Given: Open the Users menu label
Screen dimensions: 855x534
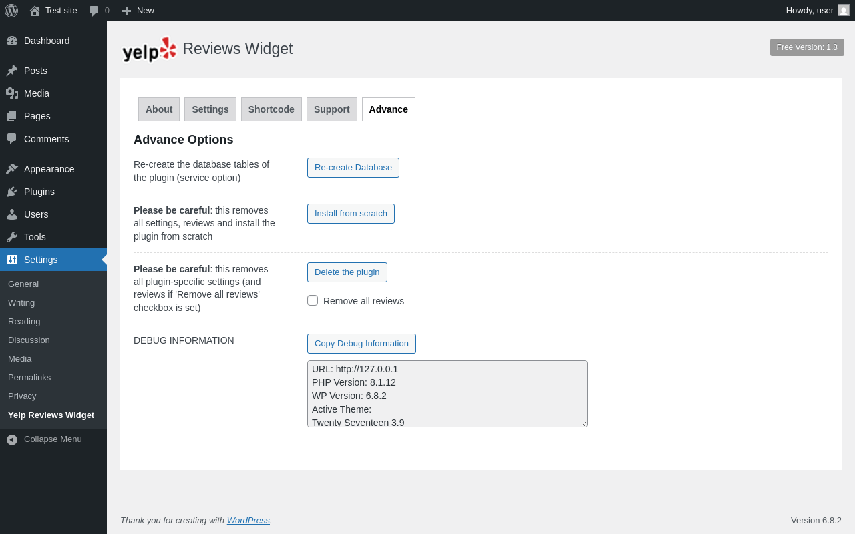Looking at the screenshot, I should (x=36, y=214).
